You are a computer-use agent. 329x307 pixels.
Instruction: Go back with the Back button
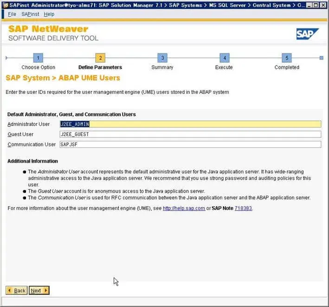point(17,290)
